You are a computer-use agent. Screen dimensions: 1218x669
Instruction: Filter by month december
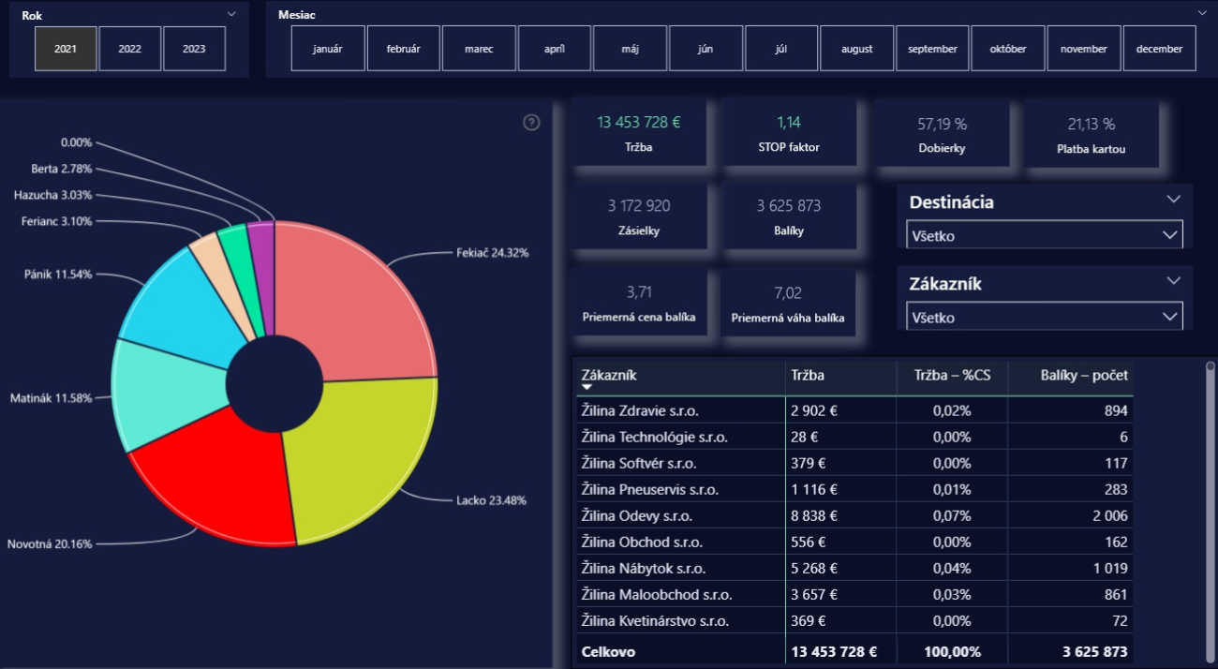[x=1159, y=49]
